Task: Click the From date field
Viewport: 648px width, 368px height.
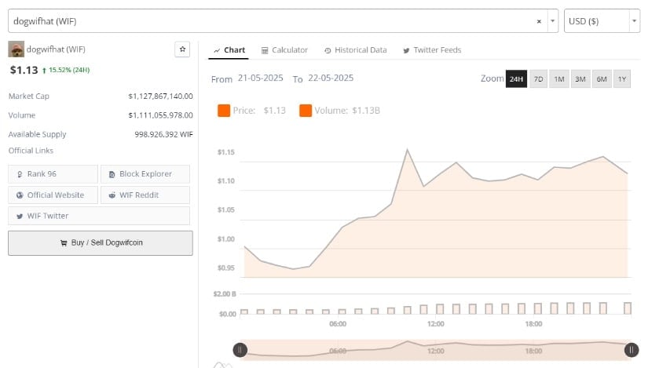Action: click(x=261, y=78)
